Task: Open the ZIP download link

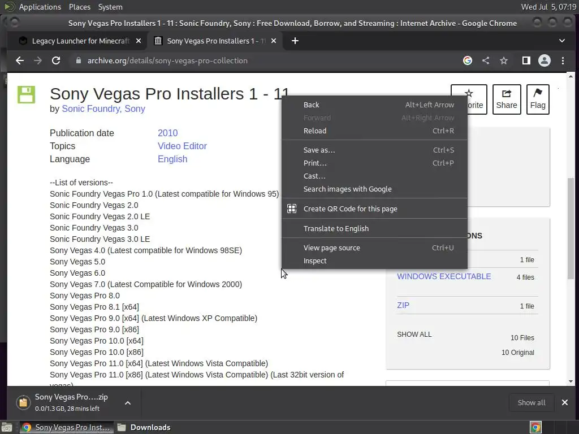Action: point(403,305)
